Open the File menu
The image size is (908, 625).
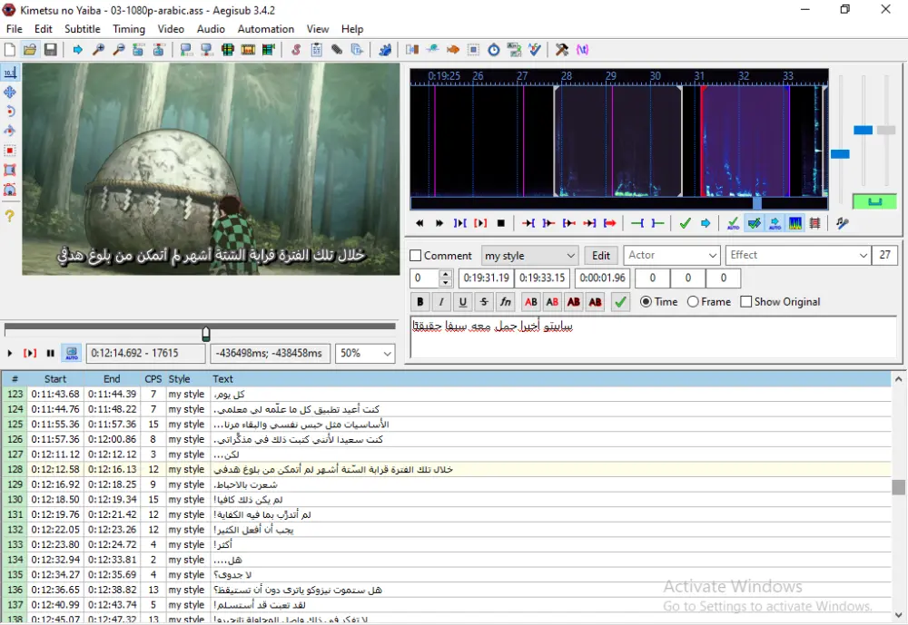(x=14, y=29)
